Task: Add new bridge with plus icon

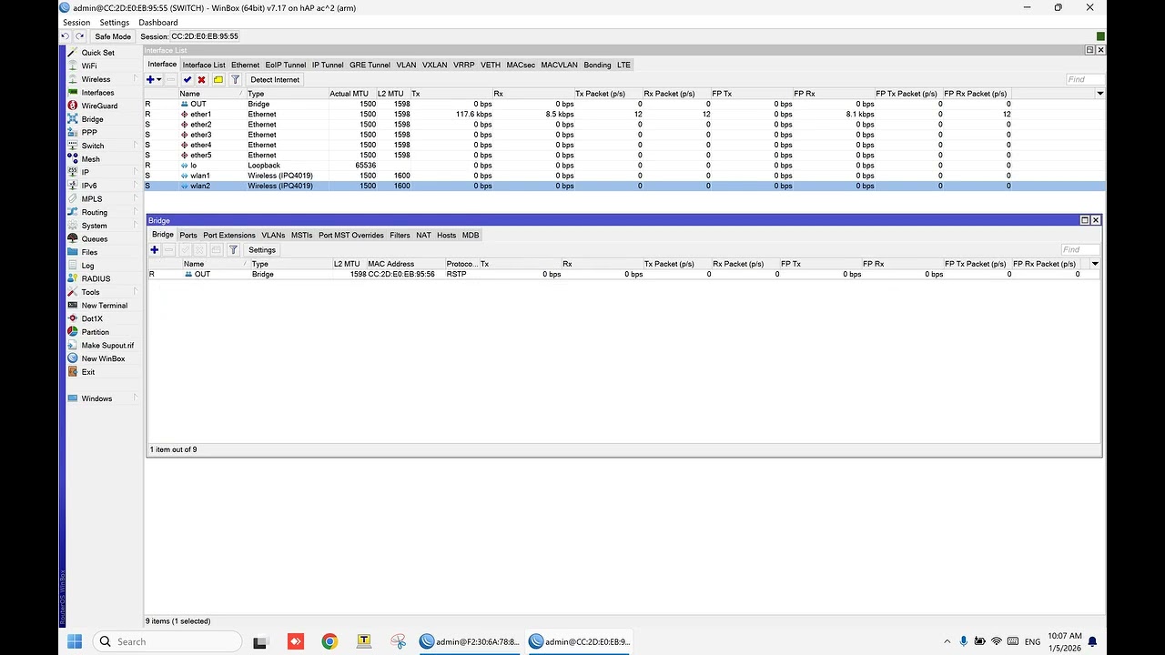Action: click(155, 249)
